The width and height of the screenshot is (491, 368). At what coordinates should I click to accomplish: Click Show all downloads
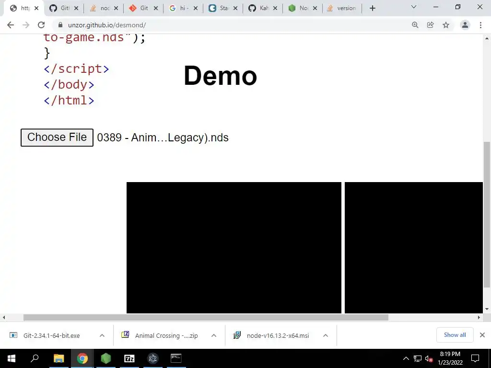pyautogui.click(x=455, y=335)
